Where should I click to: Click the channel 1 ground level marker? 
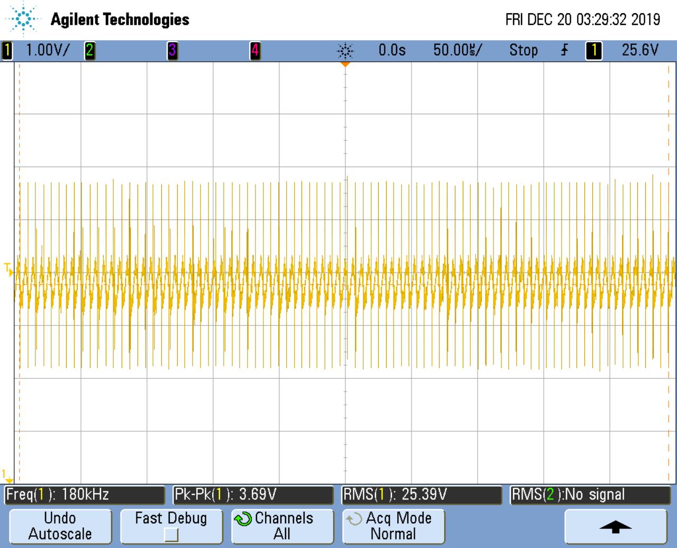point(7,476)
